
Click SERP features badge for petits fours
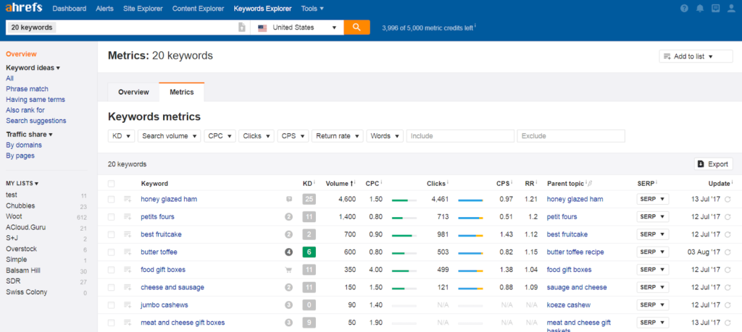tap(288, 217)
